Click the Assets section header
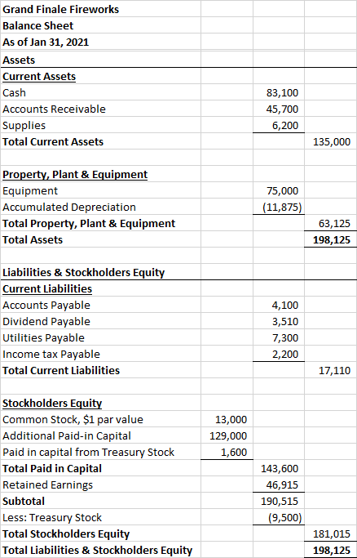This screenshot has width=357, height=558. point(19,60)
